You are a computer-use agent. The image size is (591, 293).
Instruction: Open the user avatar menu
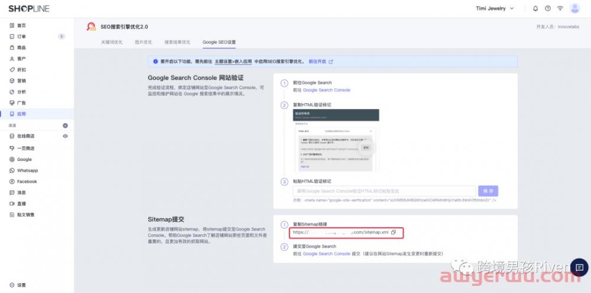tap(574, 8)
